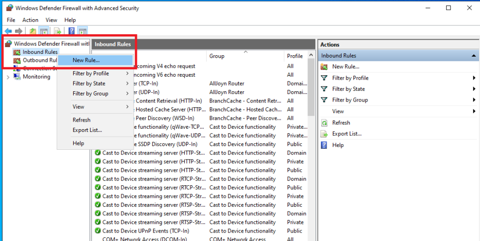Expand Filter by State context menu chevron

point(127,84)
